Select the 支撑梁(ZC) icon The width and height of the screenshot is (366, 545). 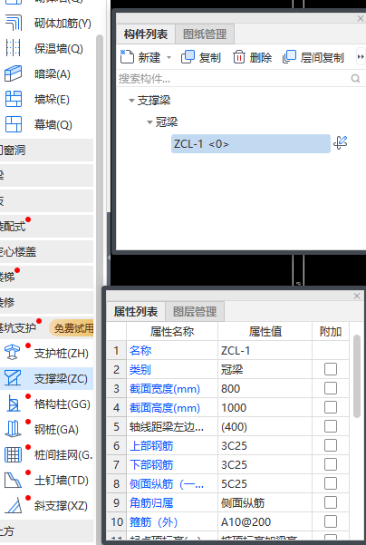click(x=13, y=378)
